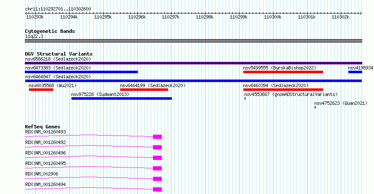374x194 pixels.
Task: Open the nsv975226 (Sudmant2013) label
Action: click(x=100, y=94)
